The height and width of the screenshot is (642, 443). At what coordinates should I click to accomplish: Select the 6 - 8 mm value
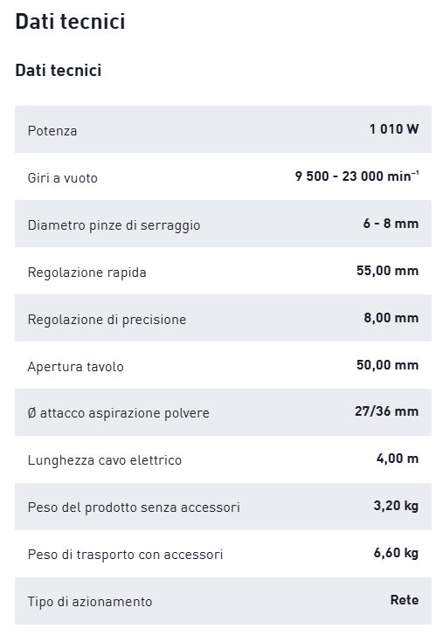click(391, 224)
